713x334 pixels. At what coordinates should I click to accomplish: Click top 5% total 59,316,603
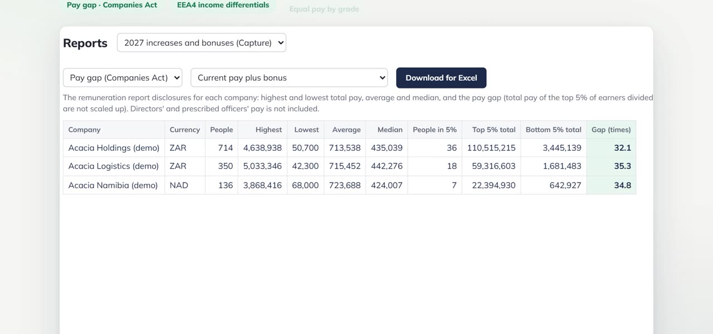tap(491, 166)
